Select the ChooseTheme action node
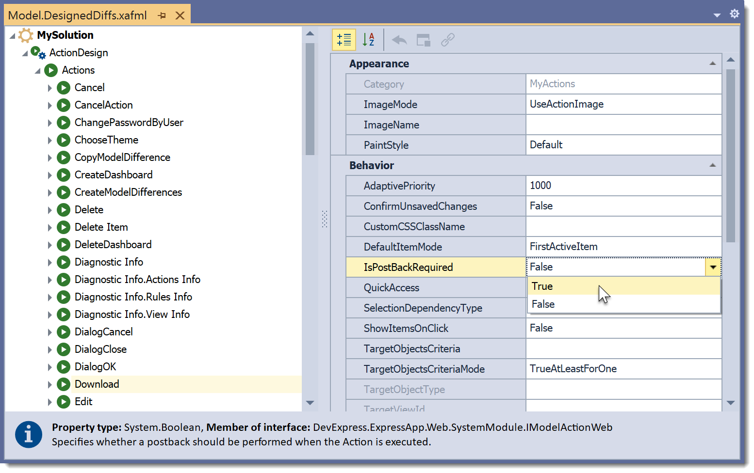This screenshot has width=754, height=473. pos(106,140)
